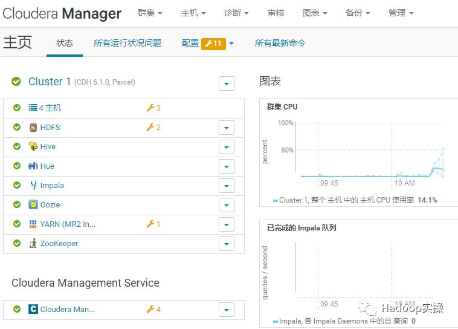Open the Cluster 1 actions dropdown
Screen dimensions: 458x329
(x=227, y=83)
